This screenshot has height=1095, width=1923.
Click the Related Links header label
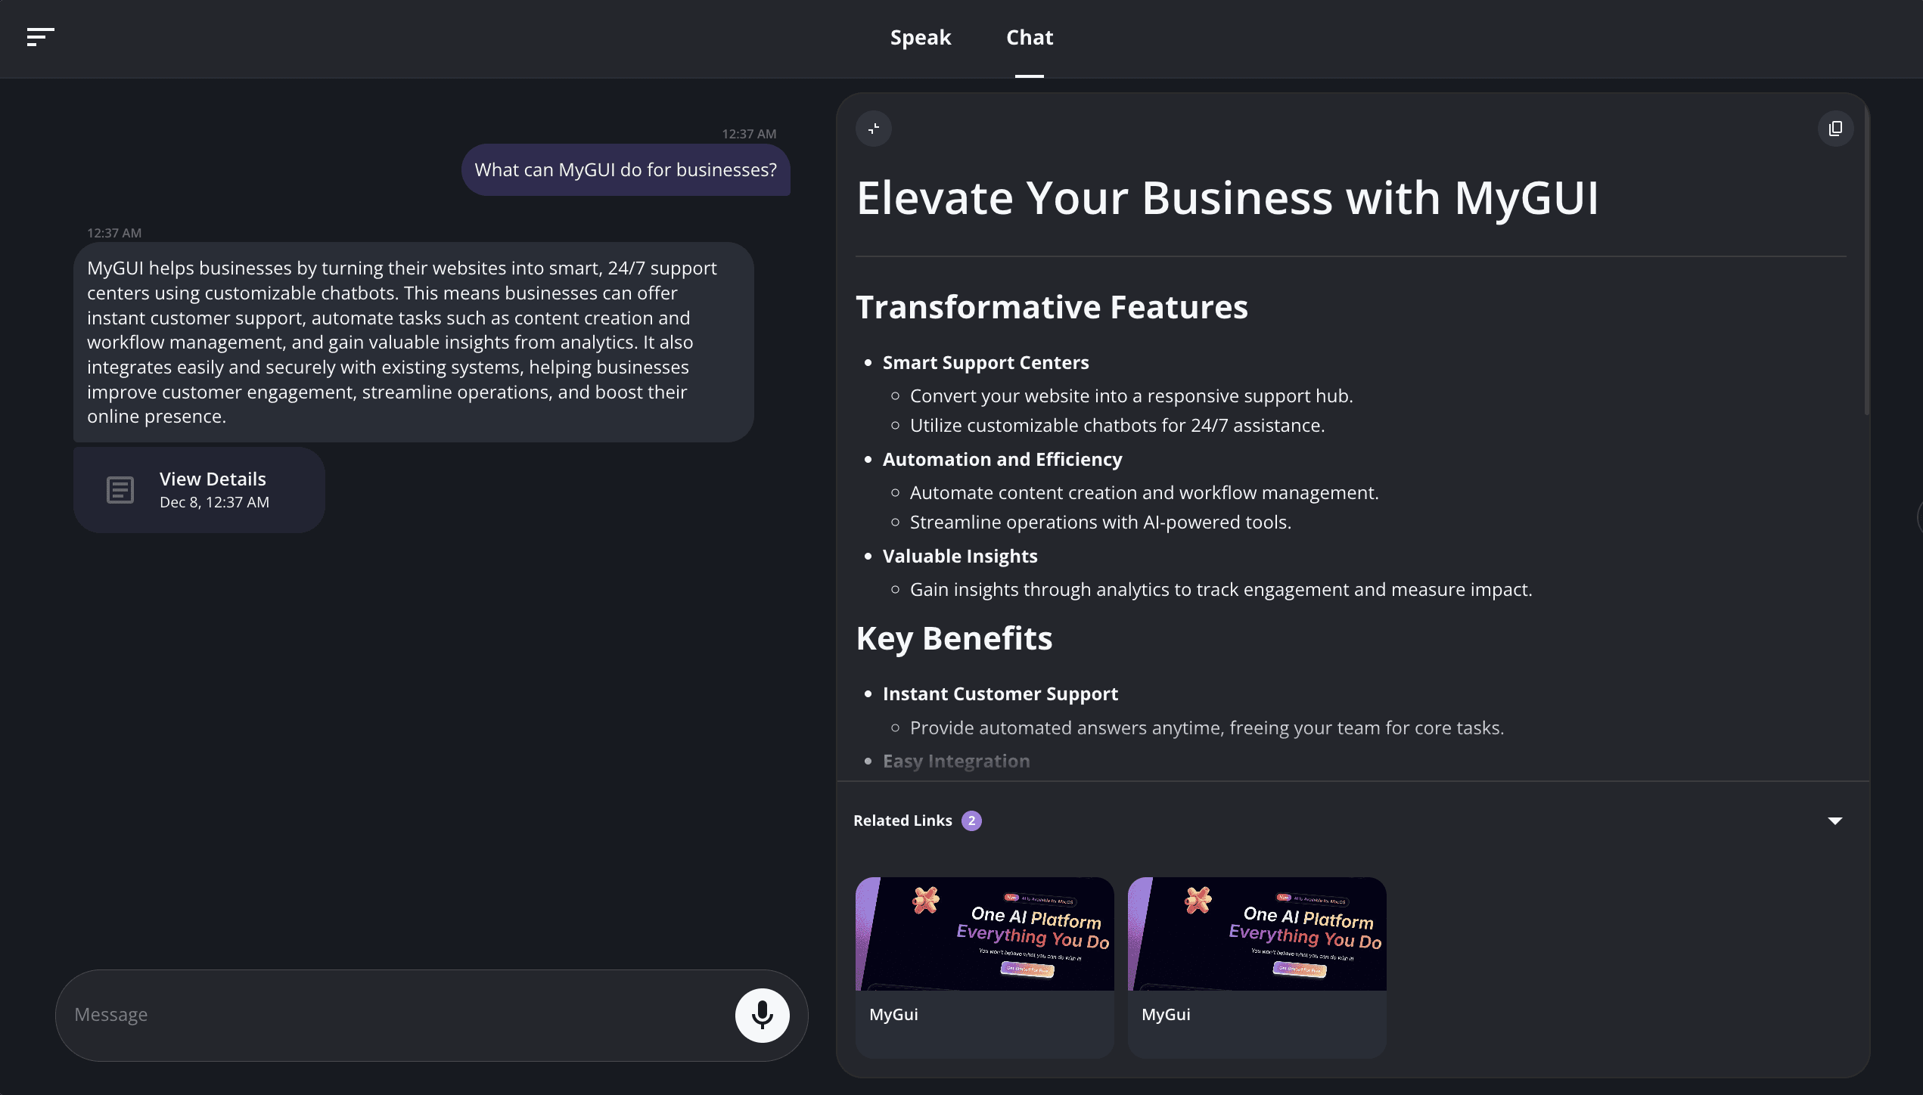[x=902, y=820]
